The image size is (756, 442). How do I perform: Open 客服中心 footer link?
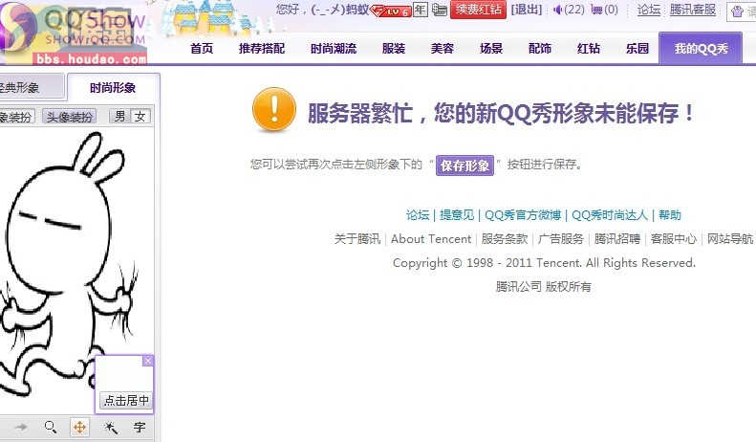[x=674, y=239]
